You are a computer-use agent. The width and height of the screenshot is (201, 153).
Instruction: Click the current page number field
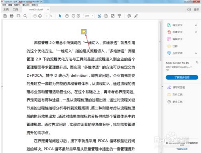47,16
